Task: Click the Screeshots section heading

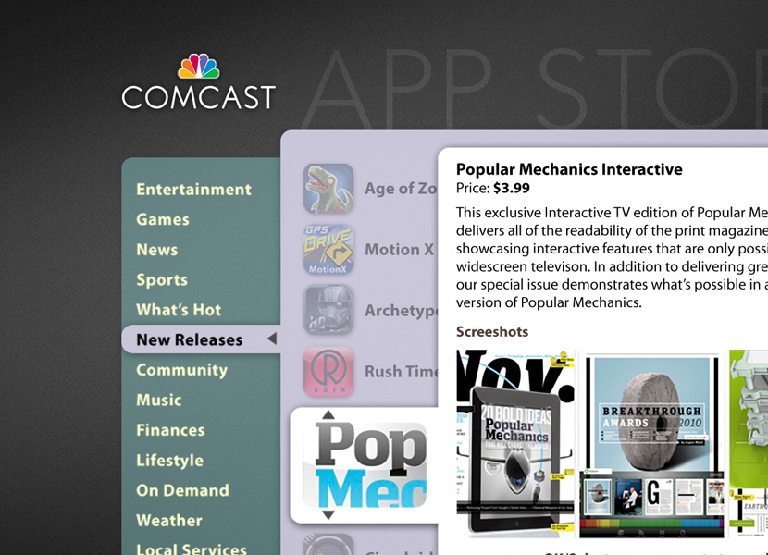Action: coord(492,332)
